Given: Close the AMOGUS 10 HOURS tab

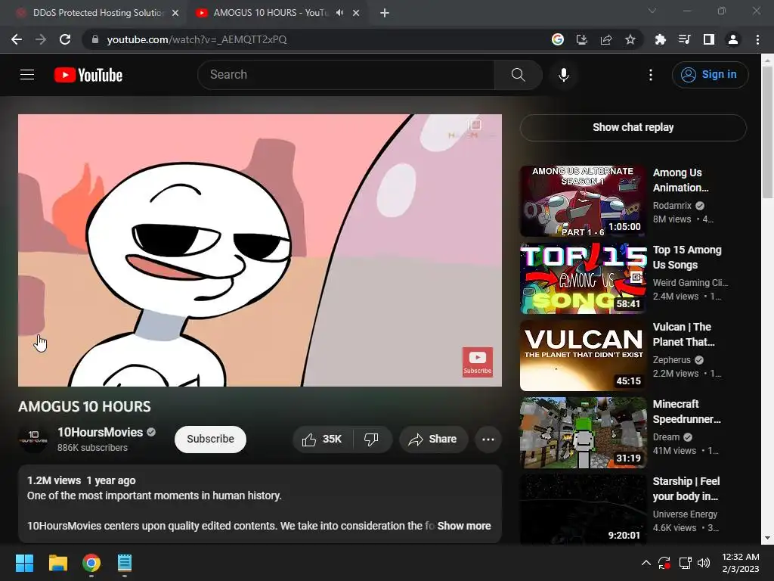Looking at the screenshot, I should point(356,13).
